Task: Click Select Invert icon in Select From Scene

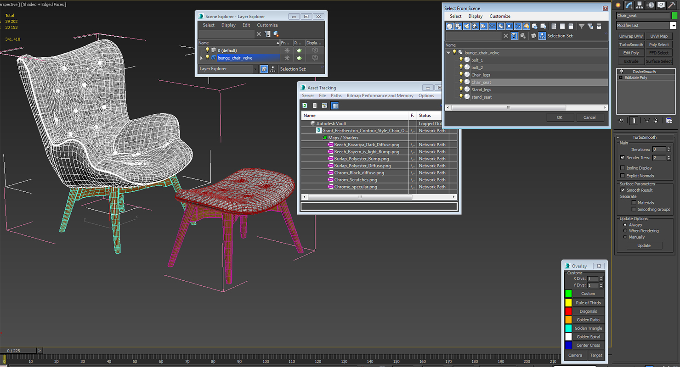Action: (571, 26)
